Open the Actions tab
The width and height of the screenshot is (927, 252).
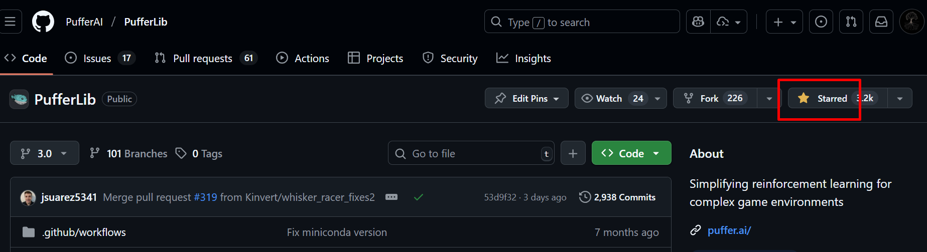[x=303, y=58]
